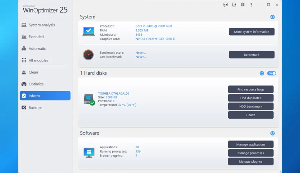Click NVIDIA GeForce GTX 1050 Ti text
Viewport: 300px width, 173px height.
coord(155,39)
